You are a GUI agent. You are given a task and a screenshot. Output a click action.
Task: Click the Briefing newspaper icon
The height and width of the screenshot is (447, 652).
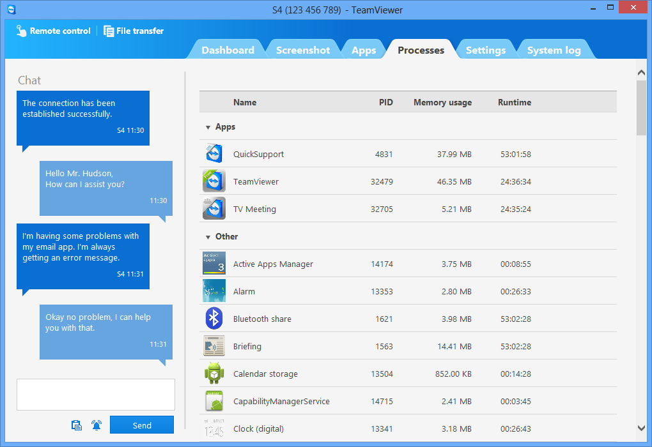[x=214, y=345]
